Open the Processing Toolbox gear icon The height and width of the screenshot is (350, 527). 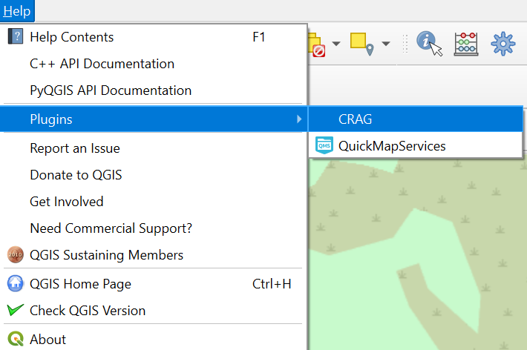503,44
